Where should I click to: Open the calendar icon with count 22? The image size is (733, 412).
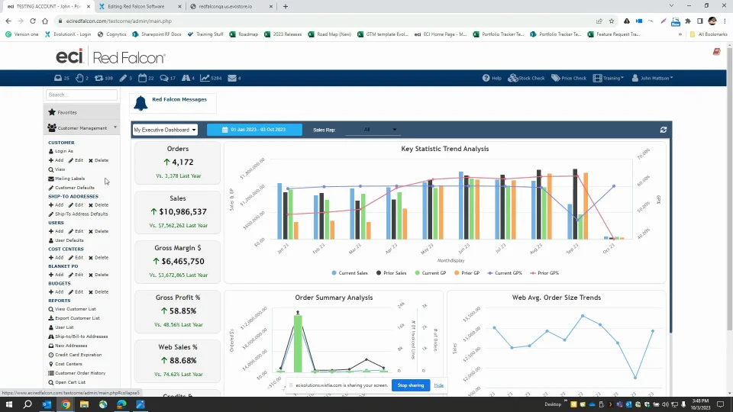coord(142,78)
